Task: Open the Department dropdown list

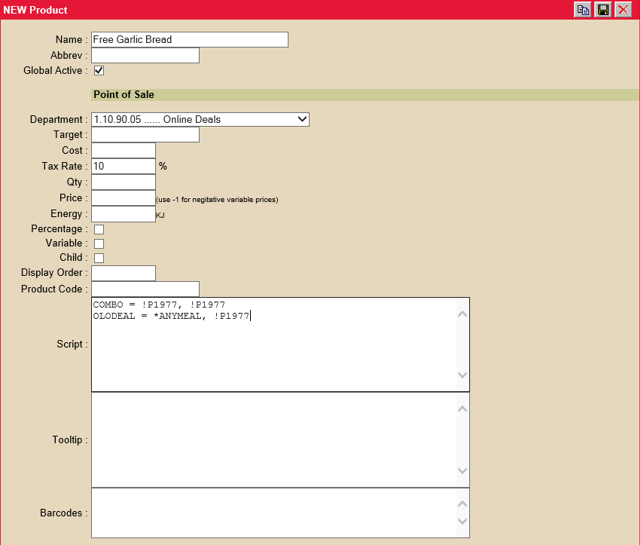Action: (200, 119)
